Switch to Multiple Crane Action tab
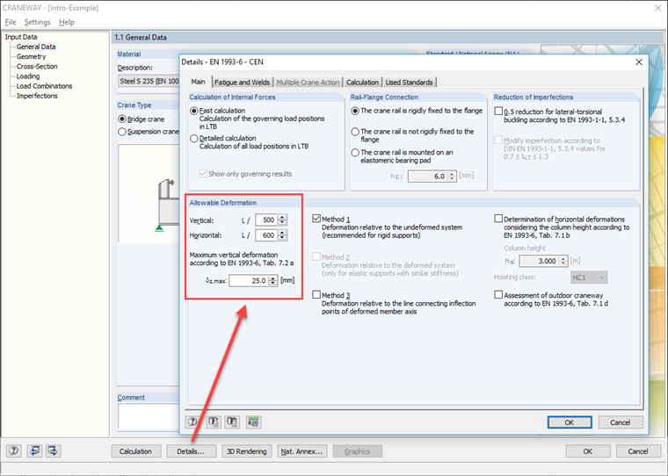The height and width of the screenshot is (476, 668). pyautogui.click(x=308, y=83)
